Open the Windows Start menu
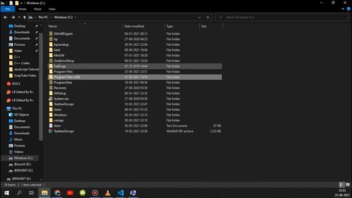 tap(7, 193)
